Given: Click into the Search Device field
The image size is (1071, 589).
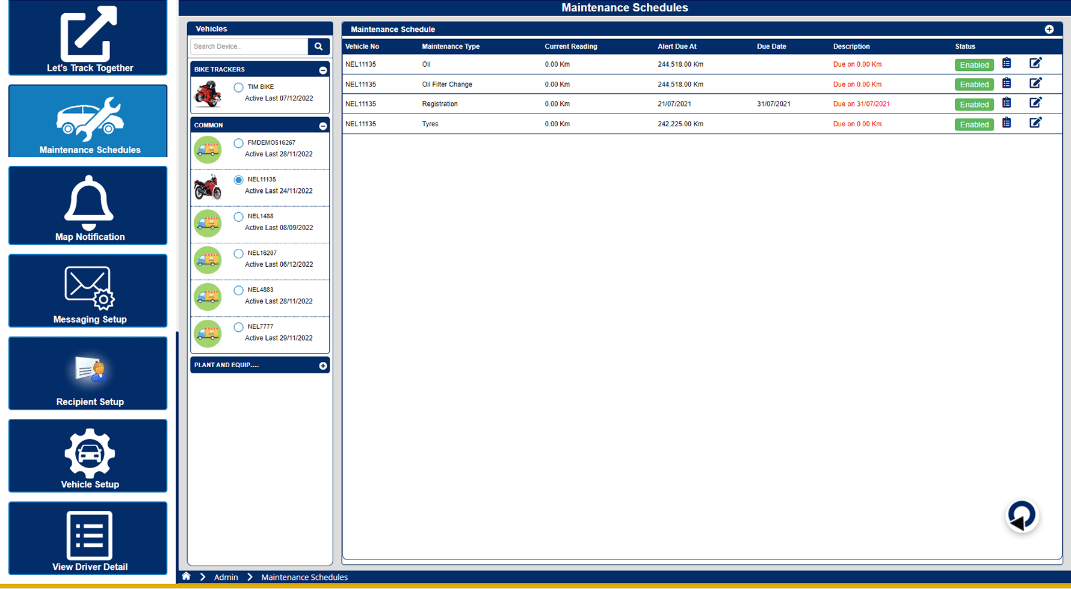Looking at the screenshot, I should pyautogui.click(x=249, y=46).
